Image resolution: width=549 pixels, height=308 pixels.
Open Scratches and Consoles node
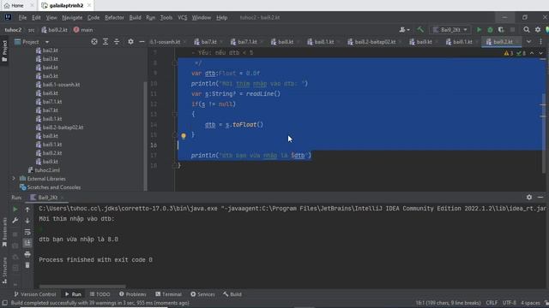pyautogui.click(x=50, y=187)
